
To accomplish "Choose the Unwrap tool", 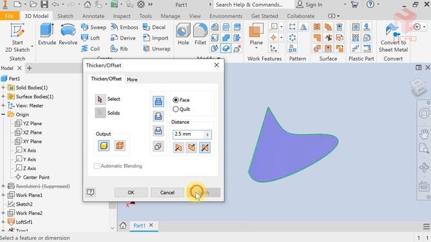I will pyautogui.click(x=156, y=48).
